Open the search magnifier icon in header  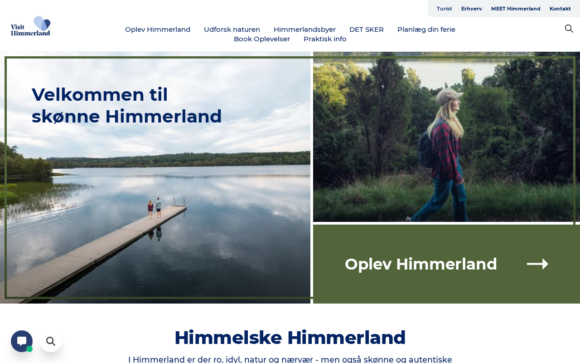click(569, 29)
